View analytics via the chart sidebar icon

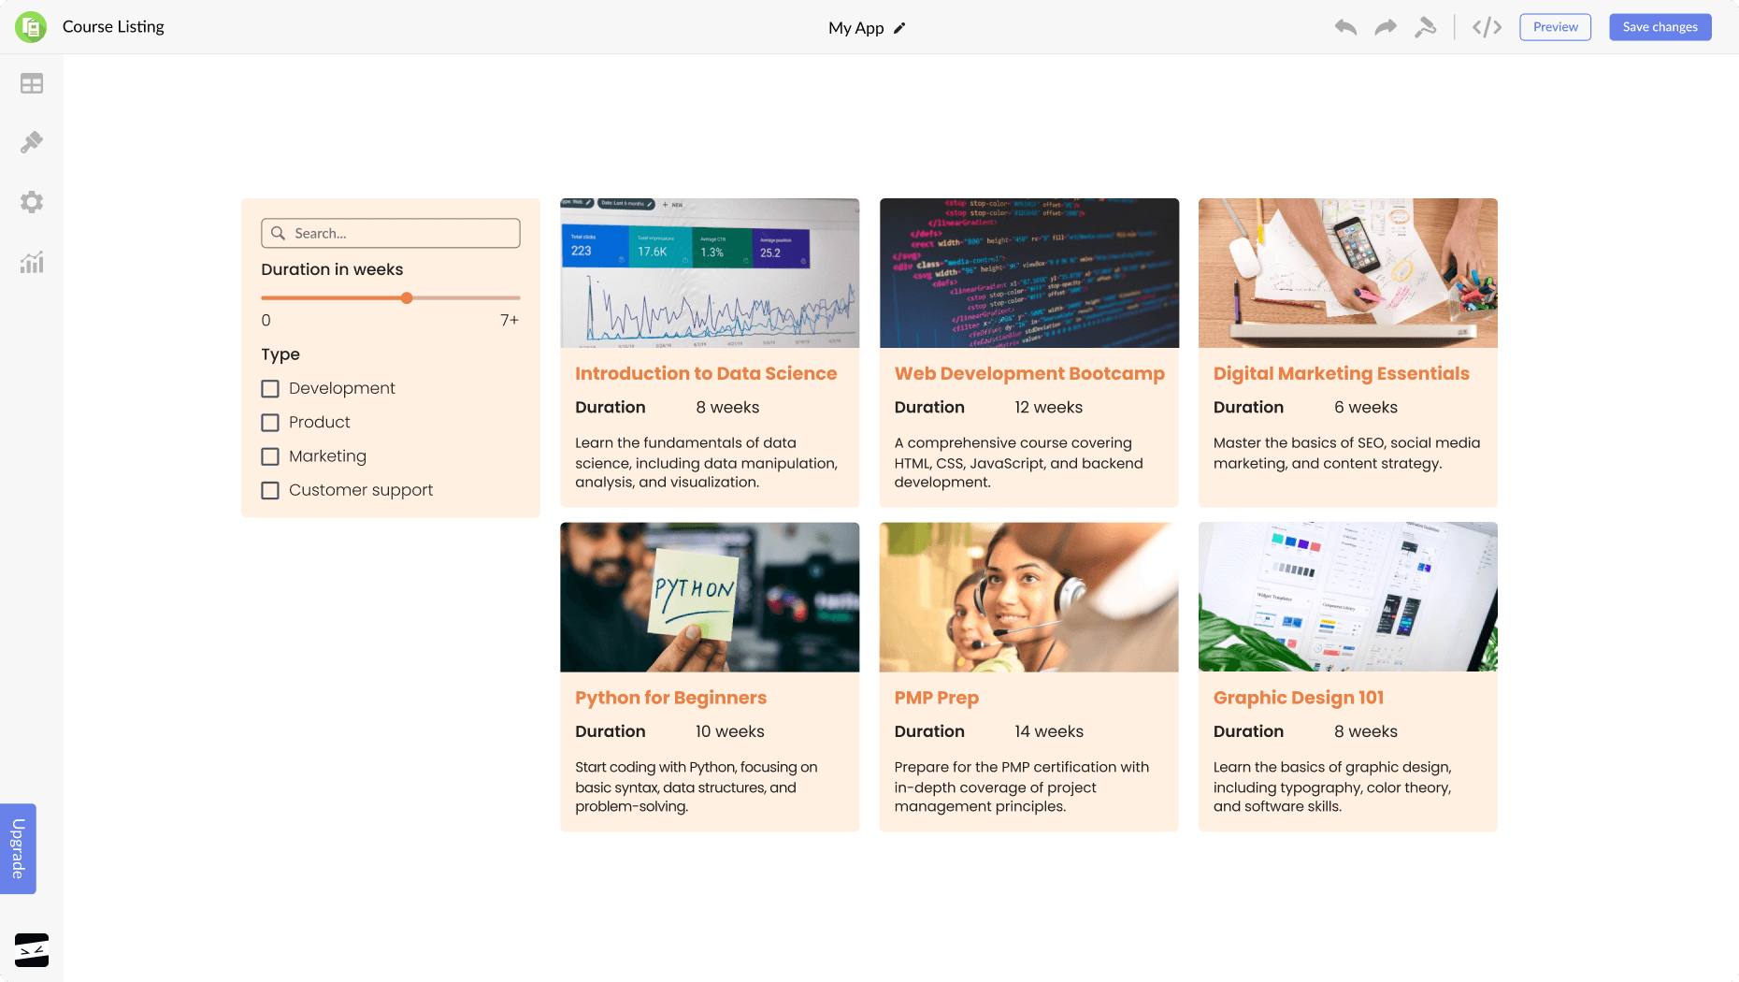[31, 263]
